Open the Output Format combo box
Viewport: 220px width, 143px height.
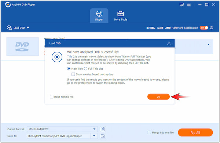[62, 129]
